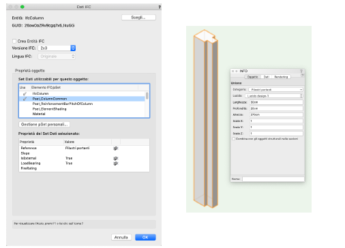Click the Annulla button
This screenshot has height=248, width=345.
121,237
